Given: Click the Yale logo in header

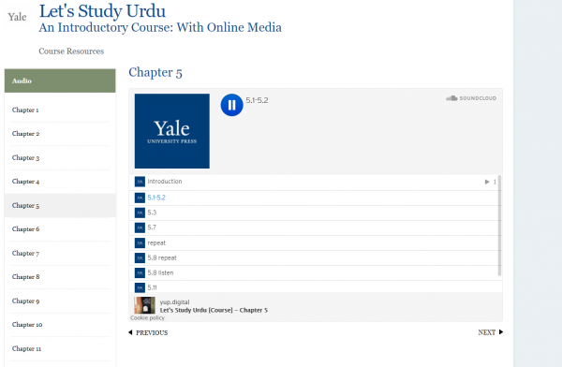Looking at the screenshot, I should (17, 17).
